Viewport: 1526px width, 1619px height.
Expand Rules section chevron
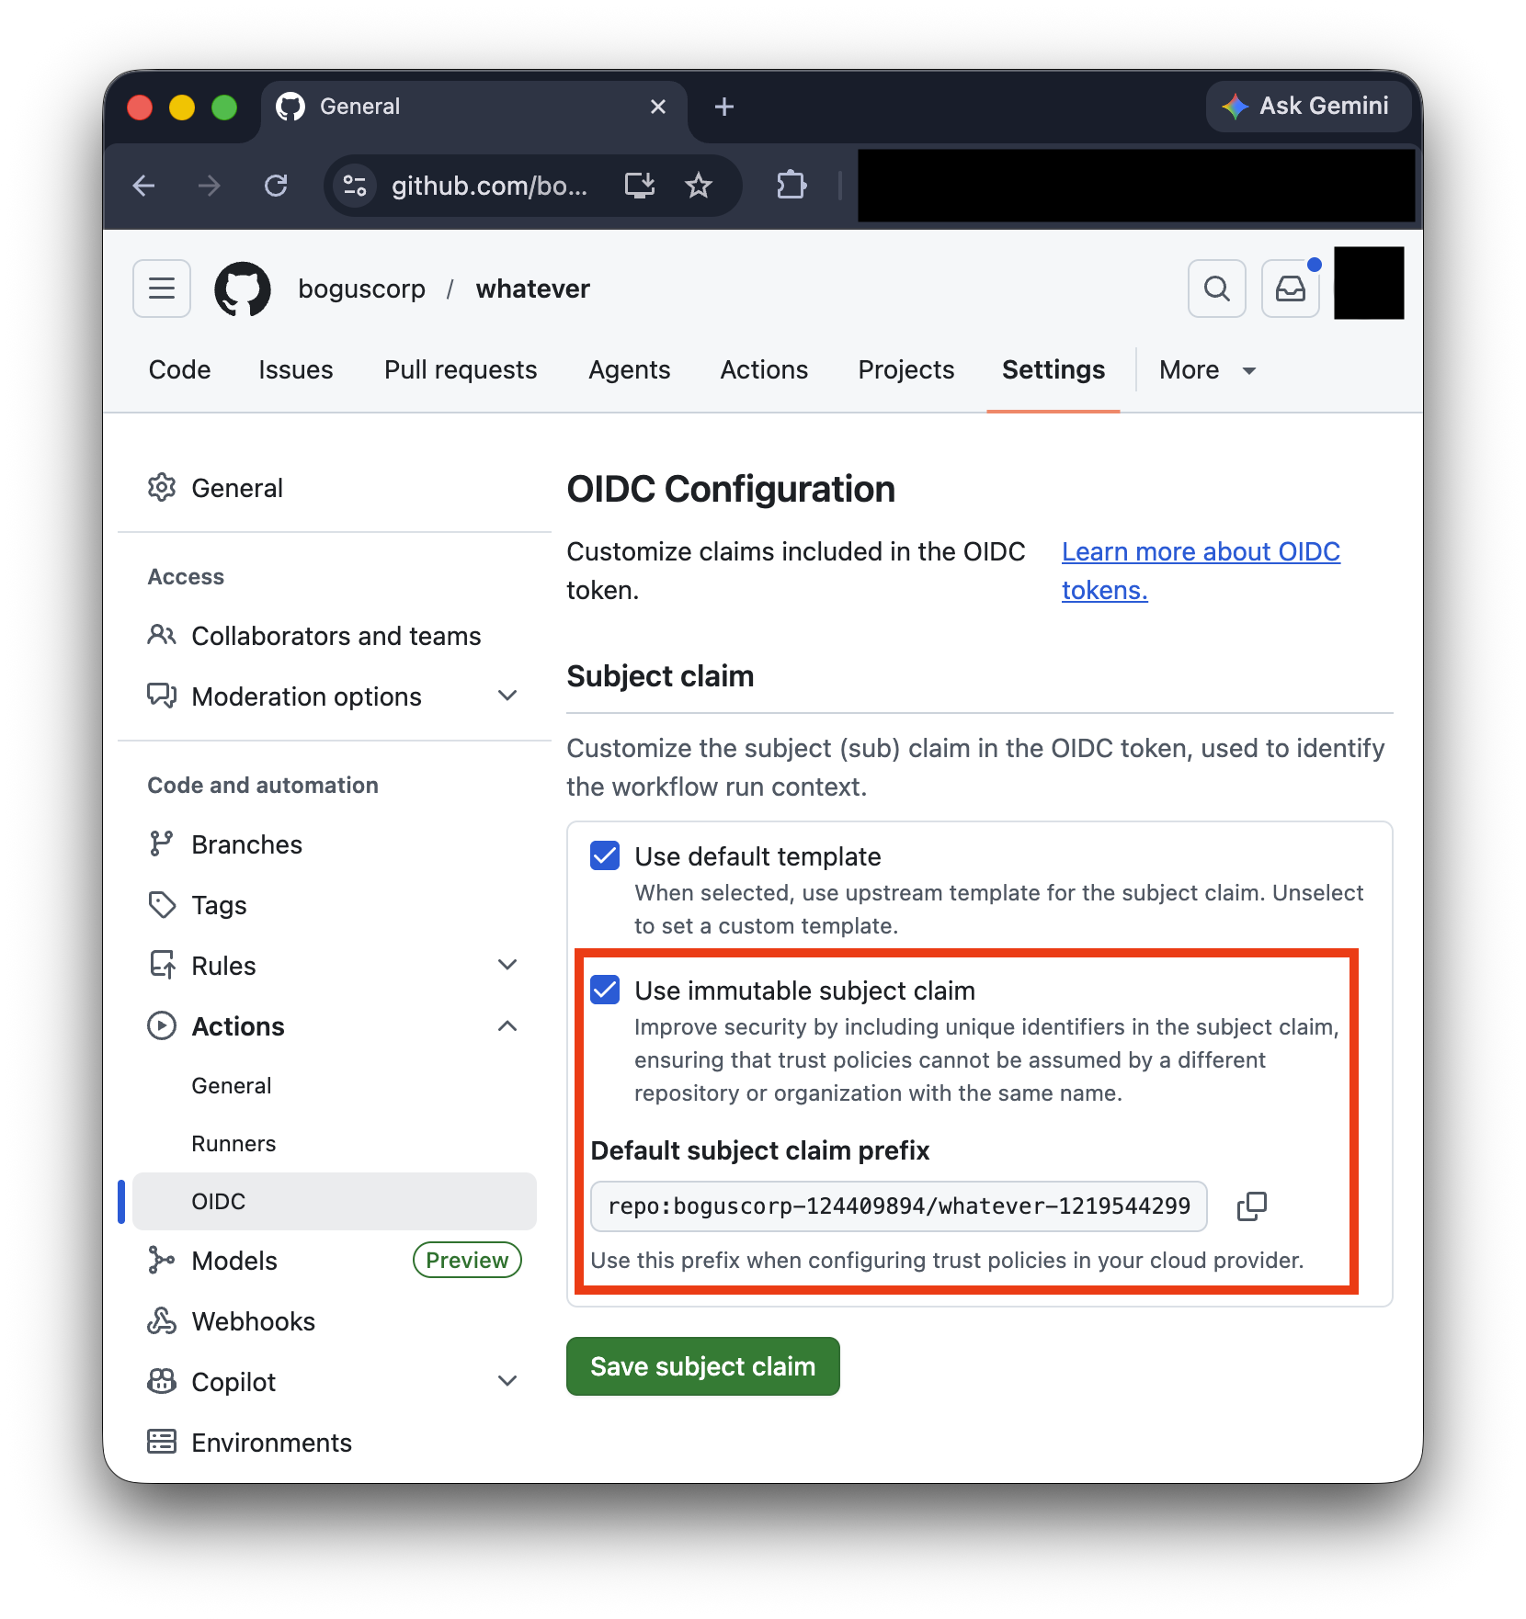(x=507, y=965)
